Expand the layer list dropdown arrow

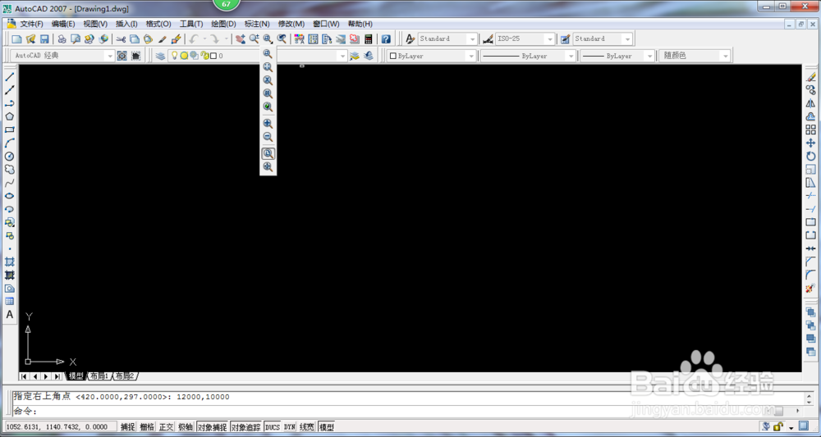tap(342, 56)
